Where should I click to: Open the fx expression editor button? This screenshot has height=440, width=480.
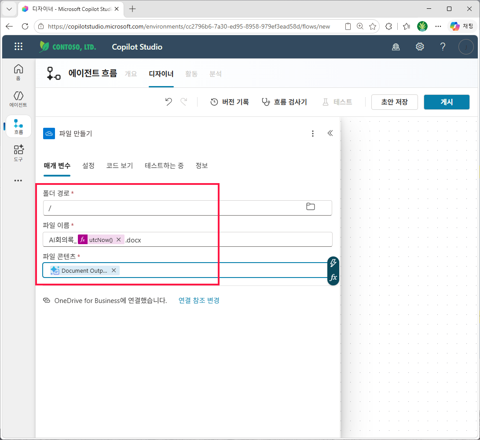click(x=333, y=278)
